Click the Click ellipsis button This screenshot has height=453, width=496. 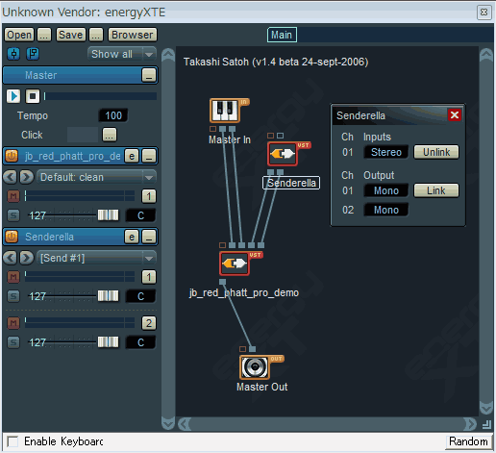click(x=110, y=135)
